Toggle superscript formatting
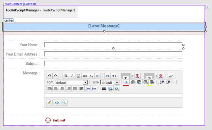This screenshot has width=212, height=130. [x=98, y=76]
